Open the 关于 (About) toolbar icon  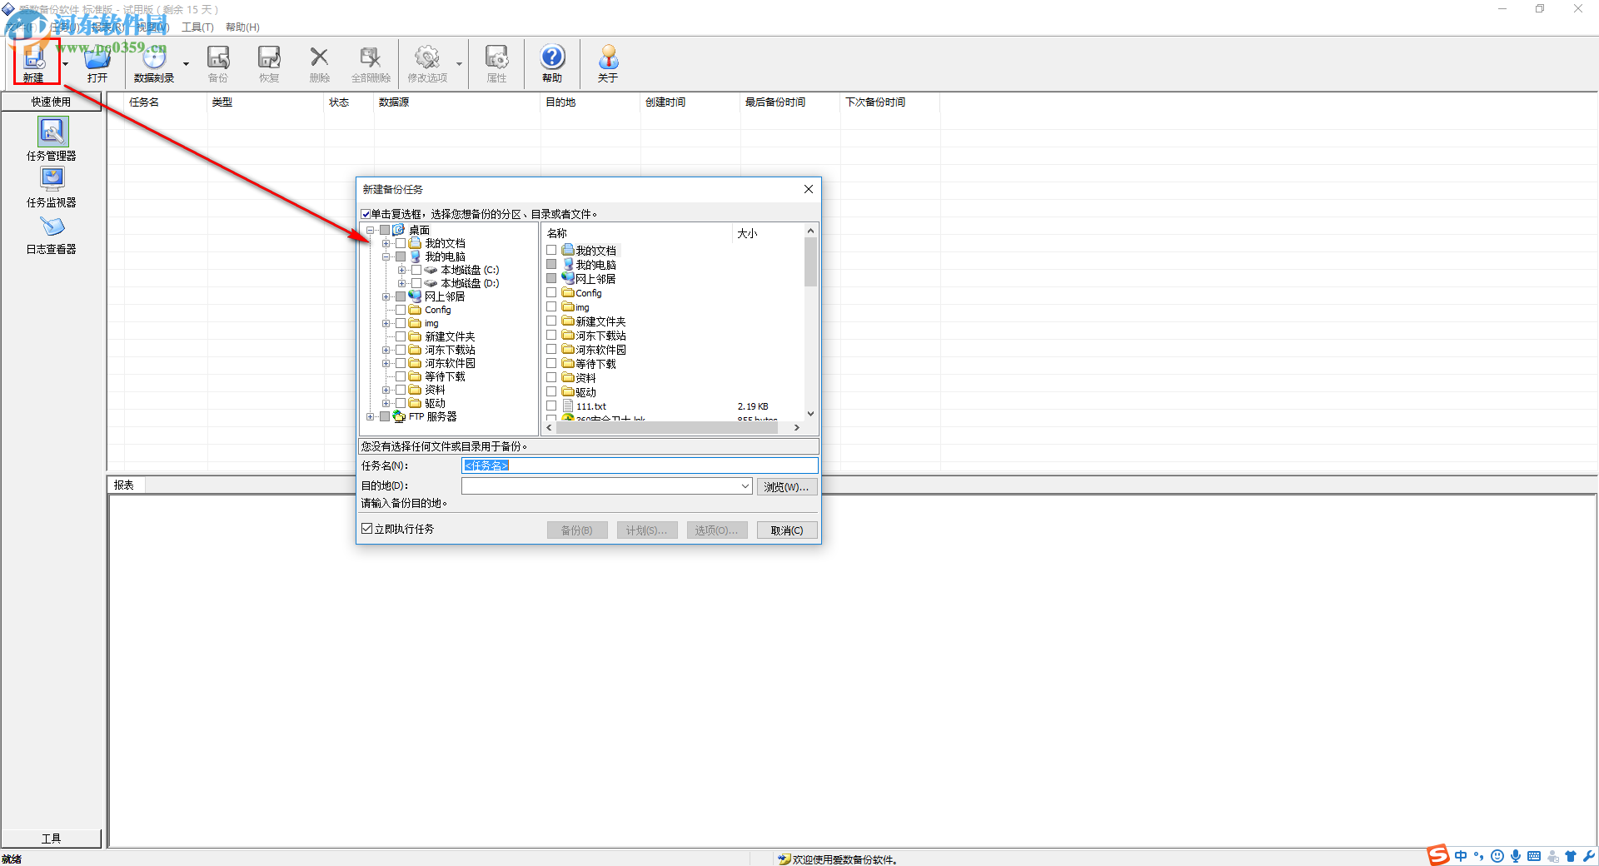(x=608, y=62)
